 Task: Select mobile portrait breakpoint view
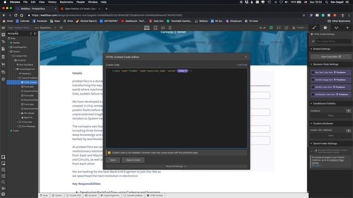170,28
